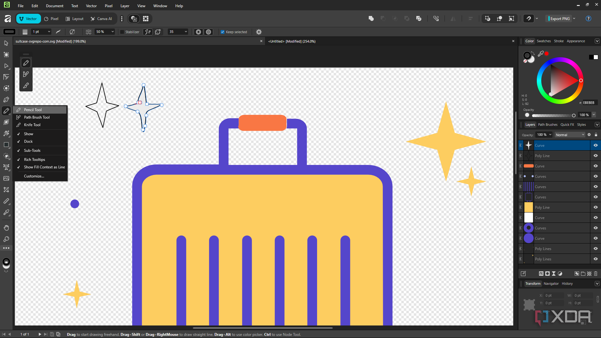Adjust the color Opacity slider
This screenshot has height=338, width=601.
click(553, 115)
